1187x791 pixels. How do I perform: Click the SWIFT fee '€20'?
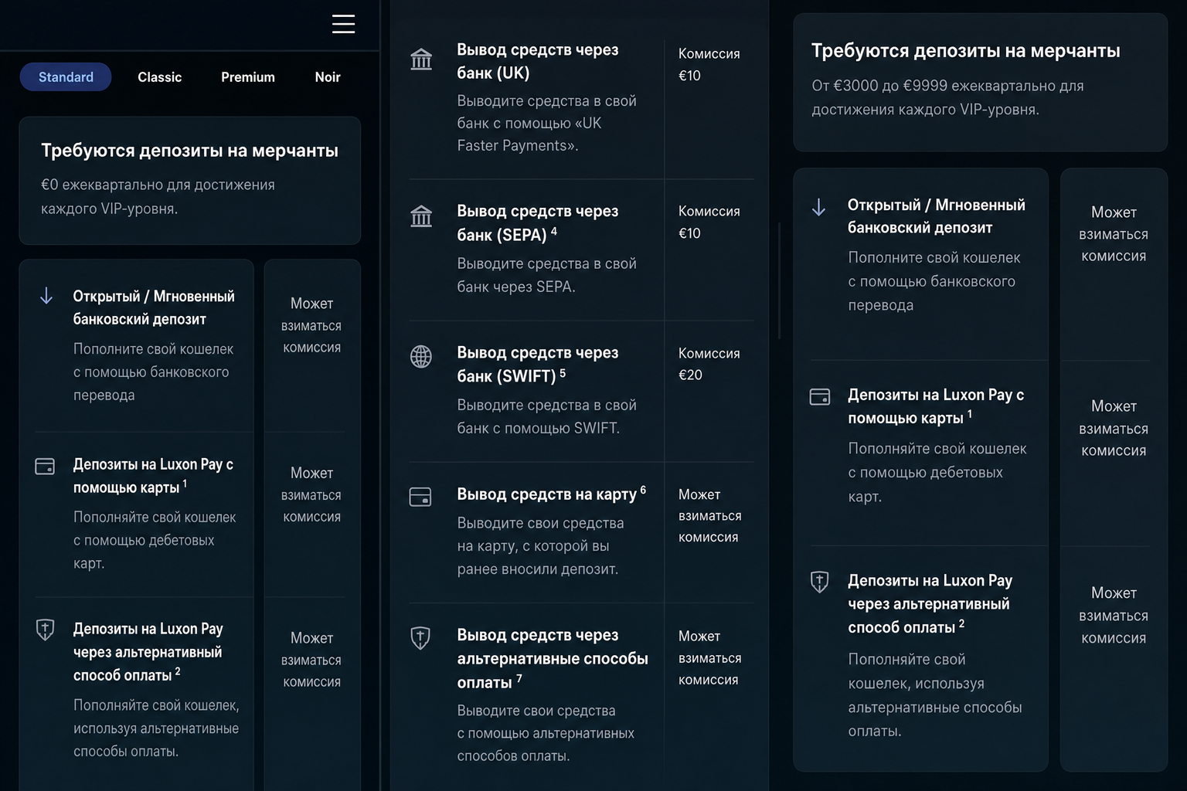(690, 375)
